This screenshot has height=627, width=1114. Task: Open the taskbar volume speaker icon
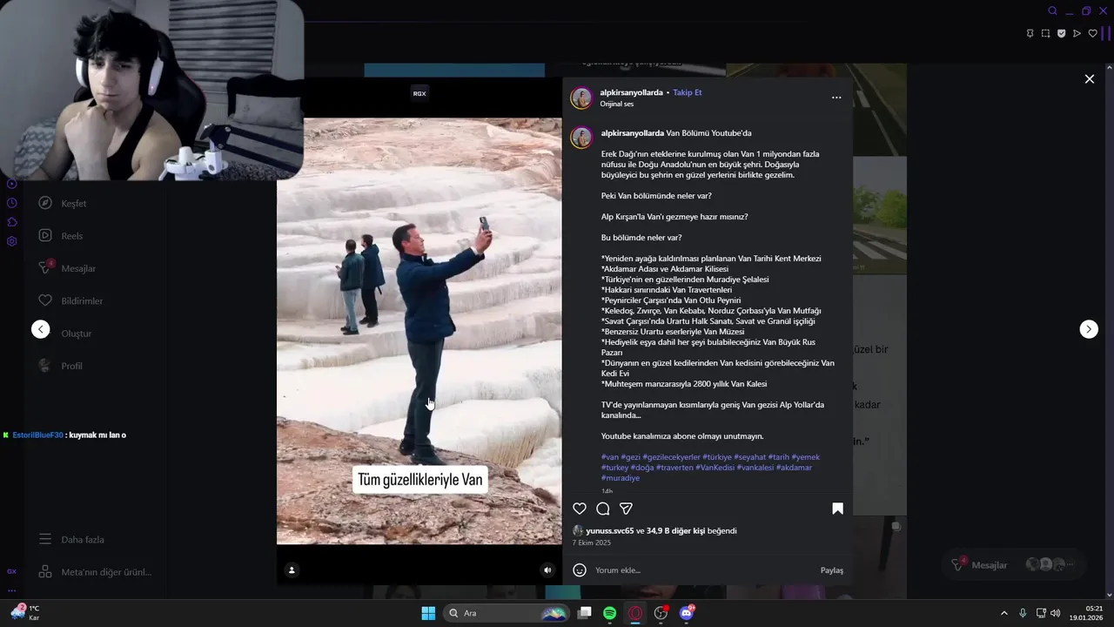tap(1055, 613)
